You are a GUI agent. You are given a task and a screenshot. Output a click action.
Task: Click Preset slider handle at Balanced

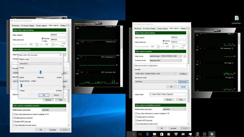pyautogui.click(x=40, y=72)
